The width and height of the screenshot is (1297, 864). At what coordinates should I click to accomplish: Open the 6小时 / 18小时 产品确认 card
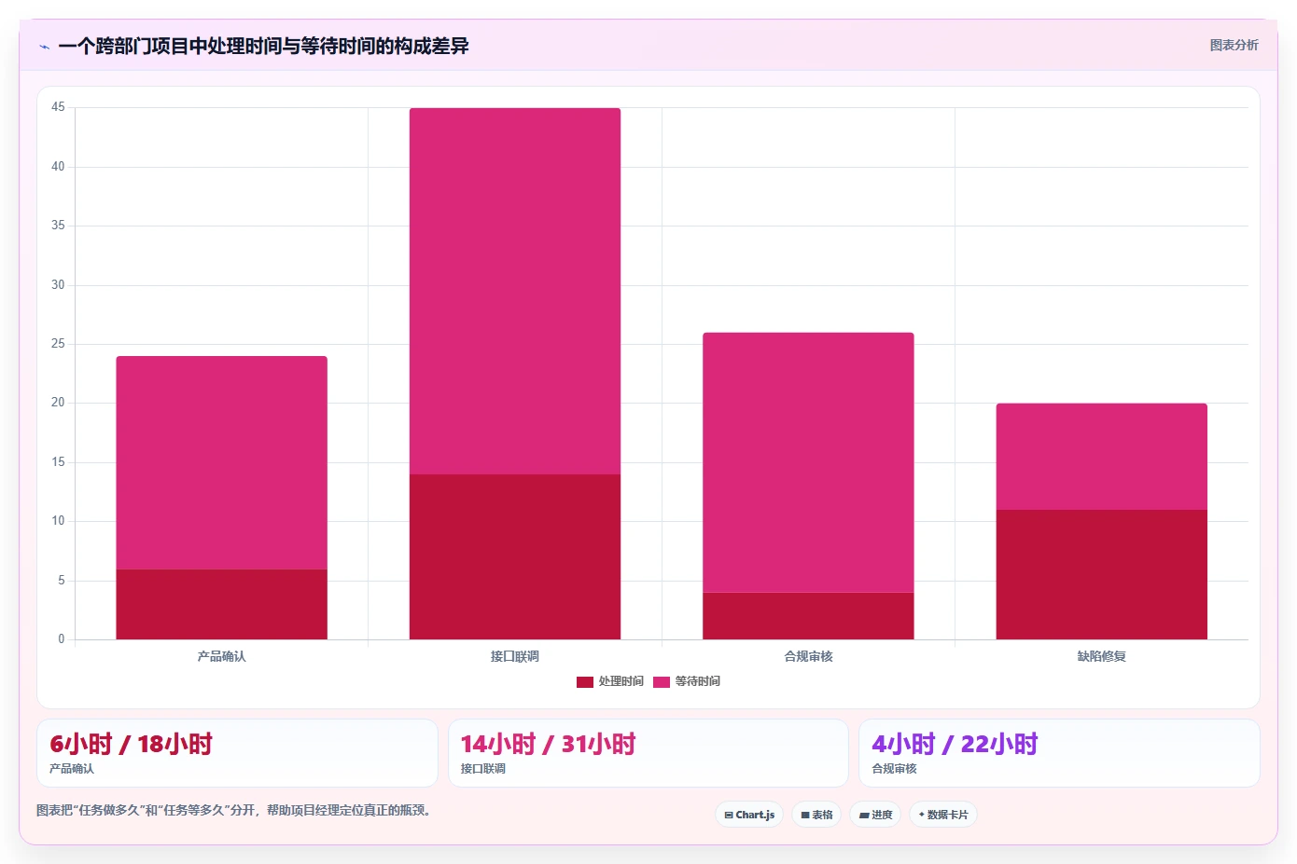point(237,753)
